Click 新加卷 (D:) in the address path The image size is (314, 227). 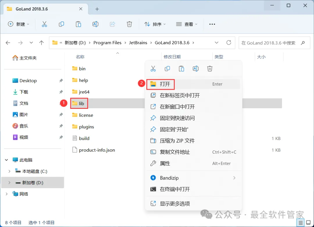[x=75, y=43]
